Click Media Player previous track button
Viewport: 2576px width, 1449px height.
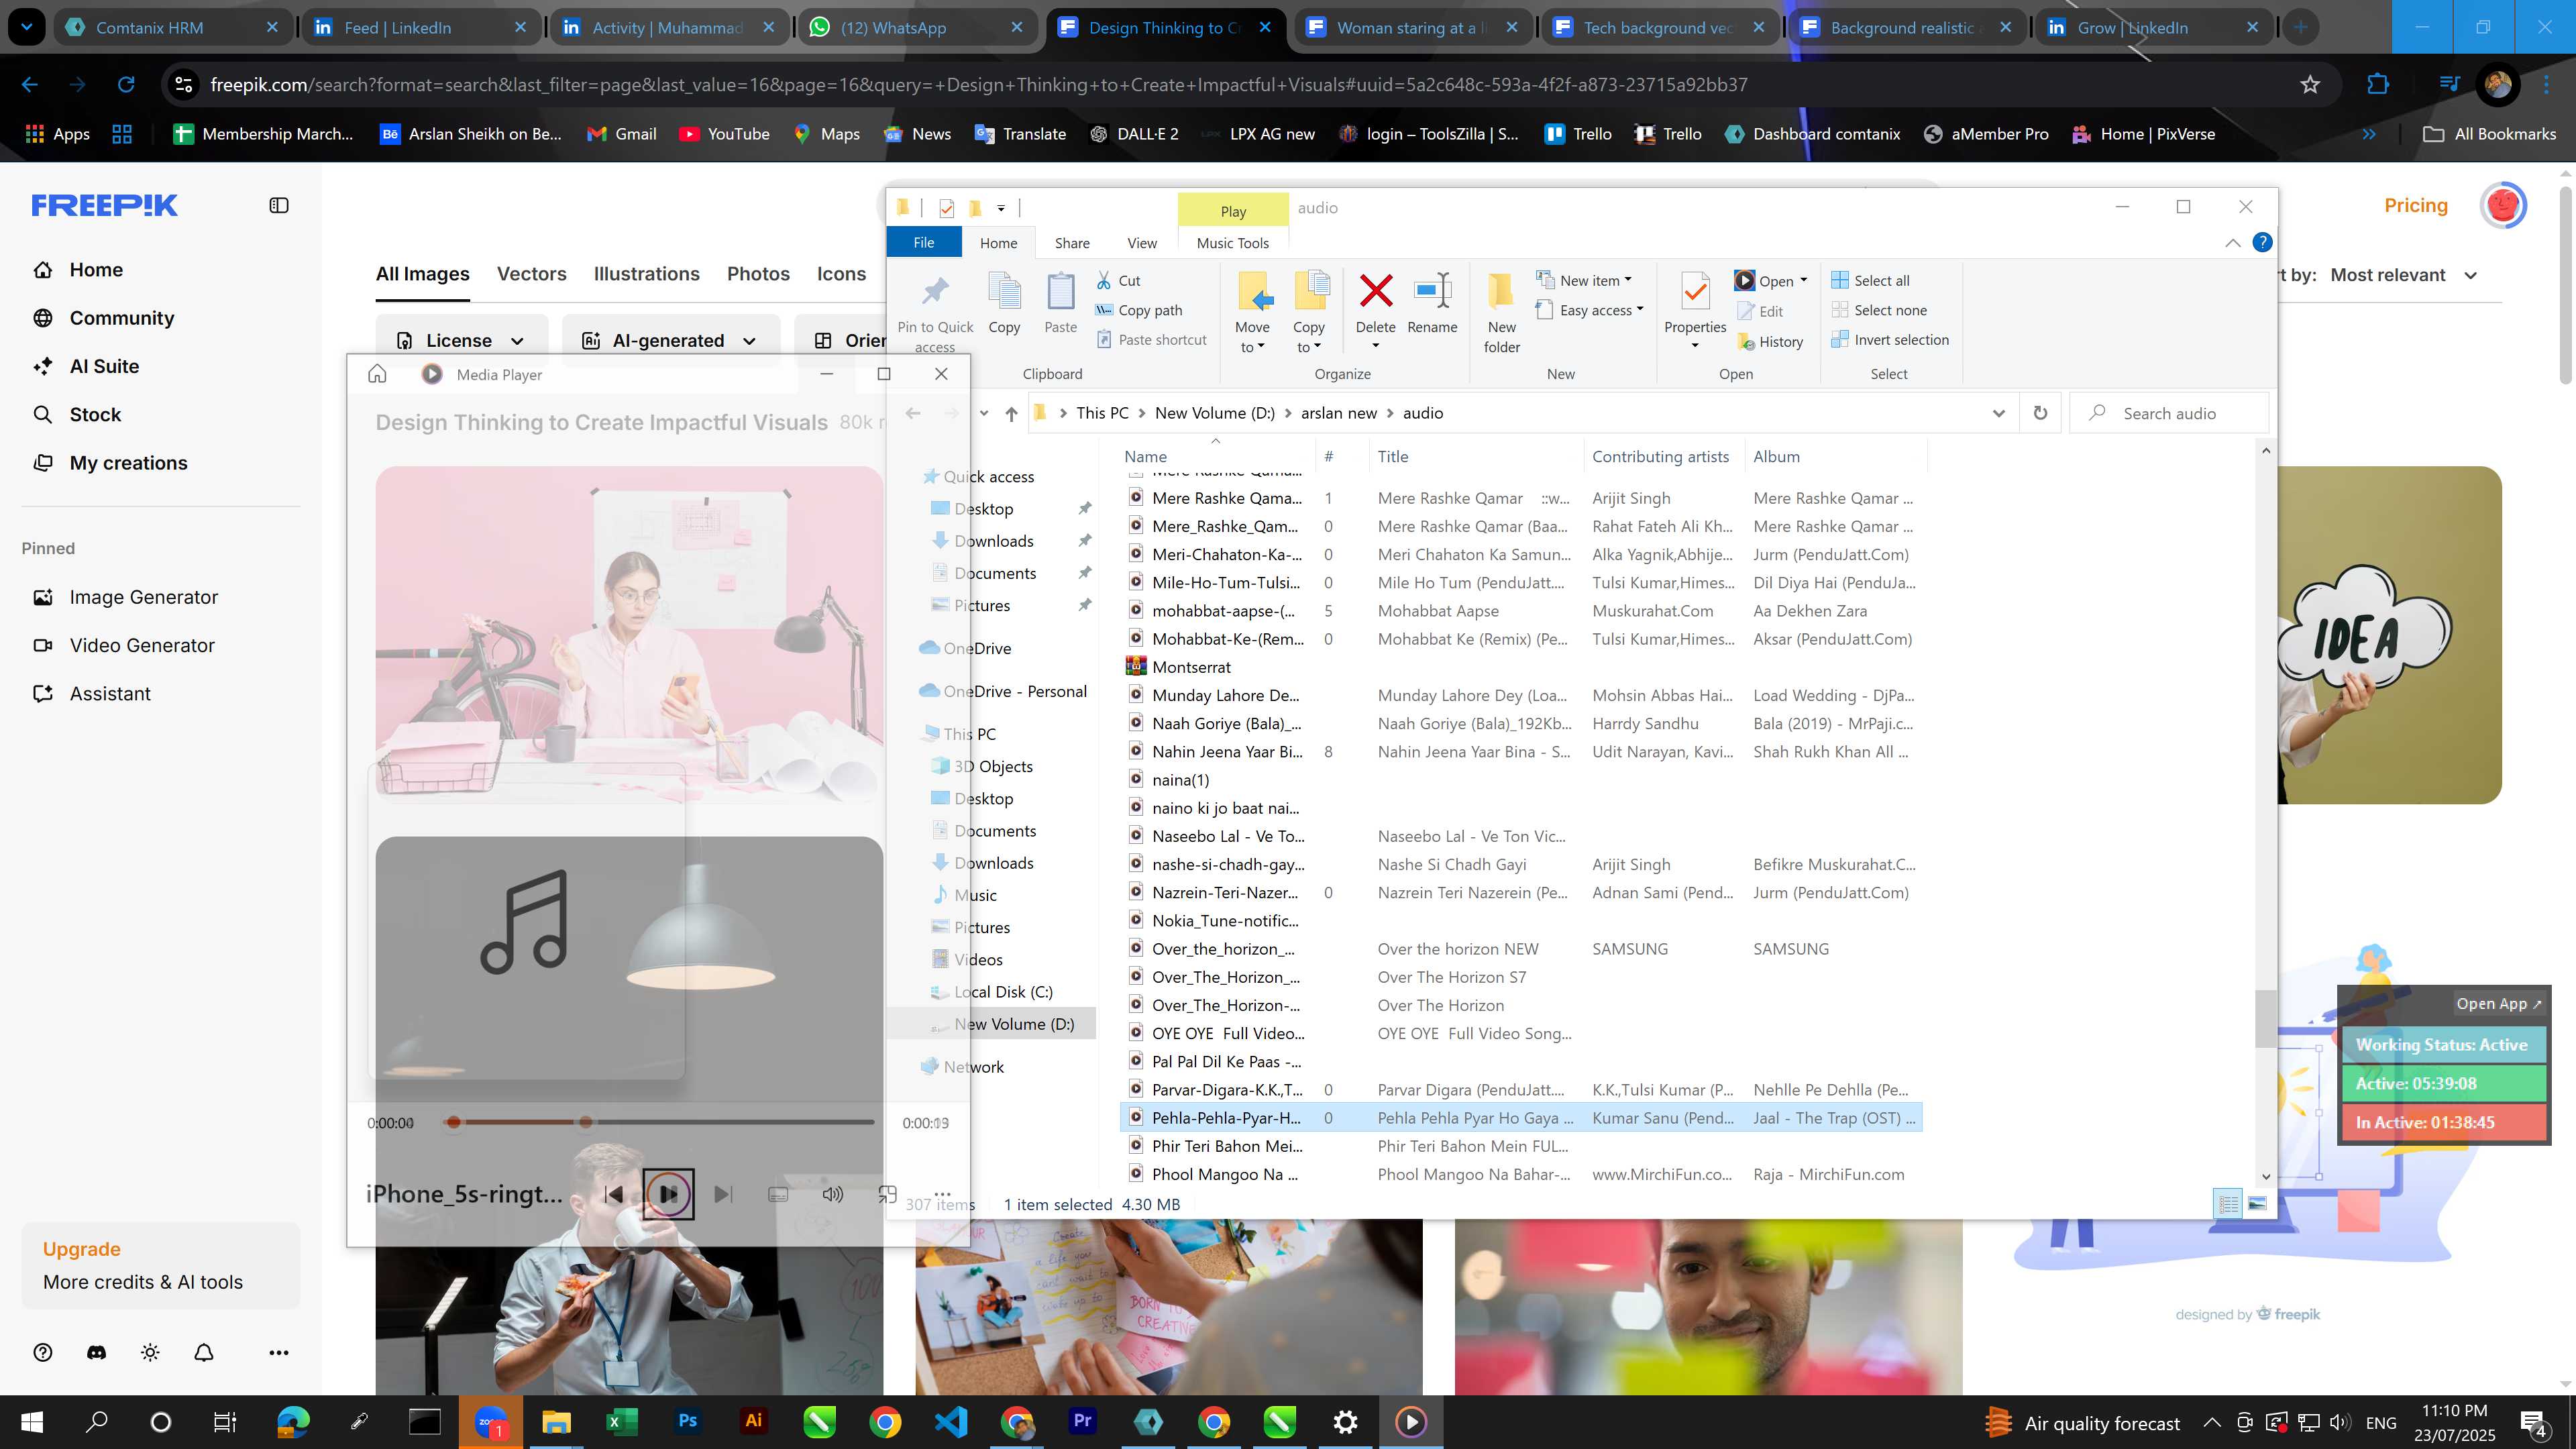point(614,1194)
